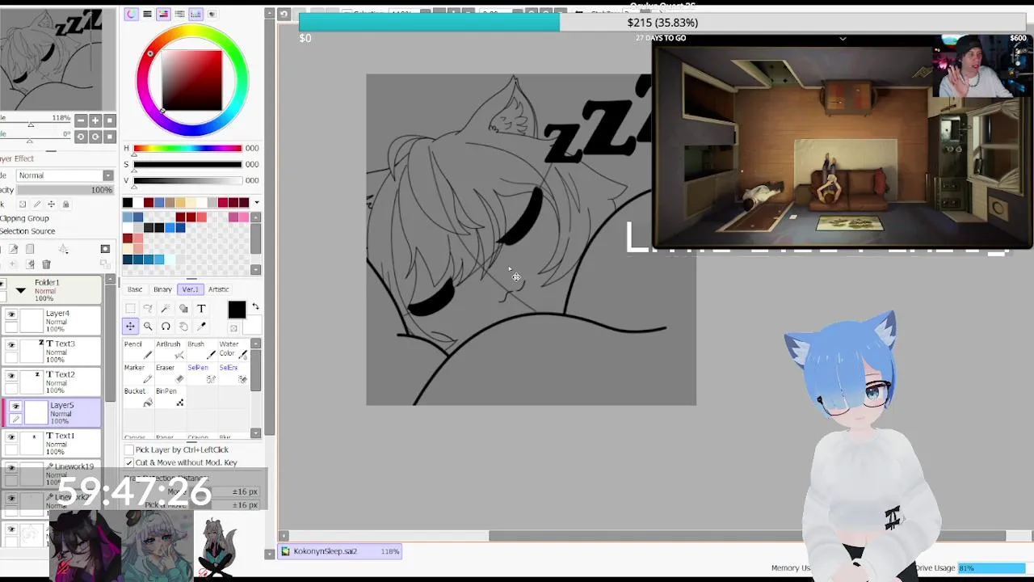Zoom in with navigator plus button
Image resolution: width=1034 pixels, height=582 pixels.
(95, 120)
